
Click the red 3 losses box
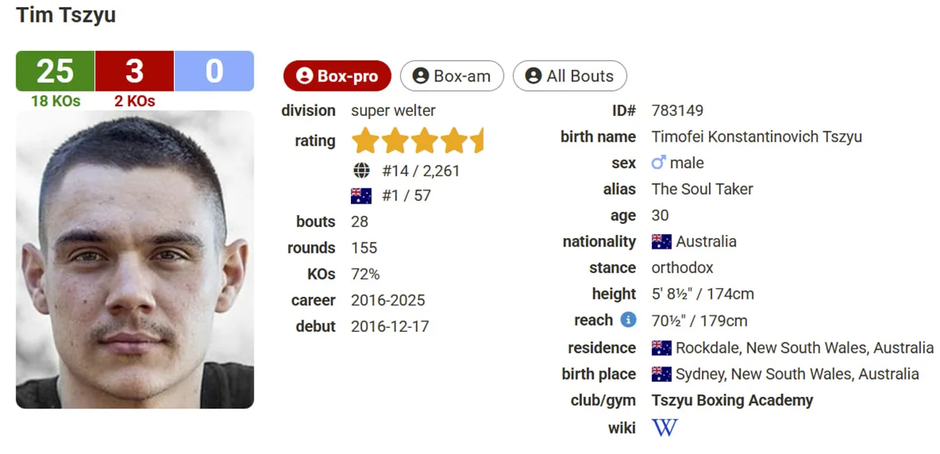[135, 71]
